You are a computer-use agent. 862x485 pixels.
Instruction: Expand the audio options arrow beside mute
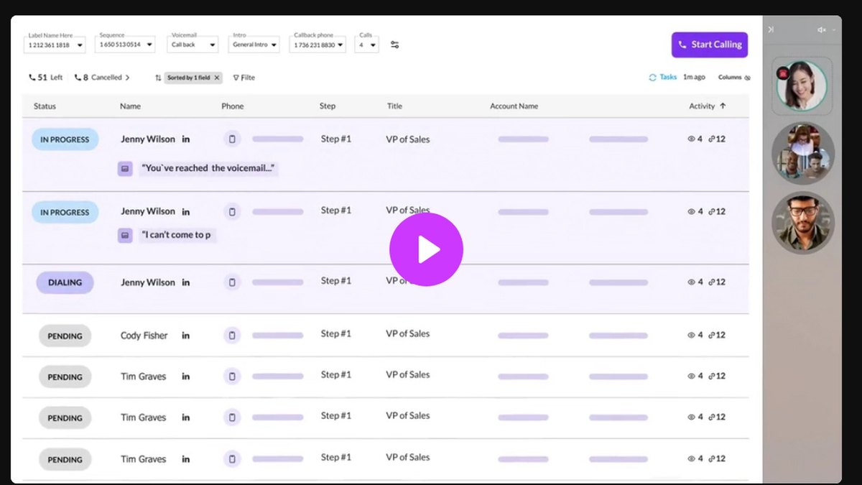(833, 30)
